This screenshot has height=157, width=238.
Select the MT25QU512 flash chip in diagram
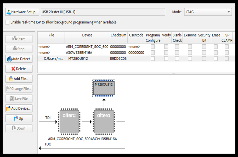point(104,88)
